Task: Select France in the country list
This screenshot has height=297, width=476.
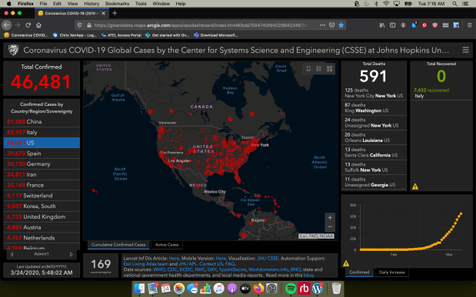Action: [x=42, y=185]
